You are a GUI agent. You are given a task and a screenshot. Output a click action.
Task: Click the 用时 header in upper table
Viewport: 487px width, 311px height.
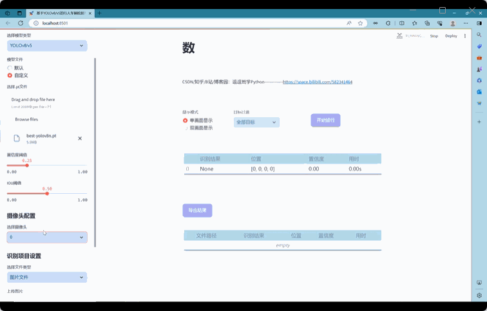[x=354, y=159]
